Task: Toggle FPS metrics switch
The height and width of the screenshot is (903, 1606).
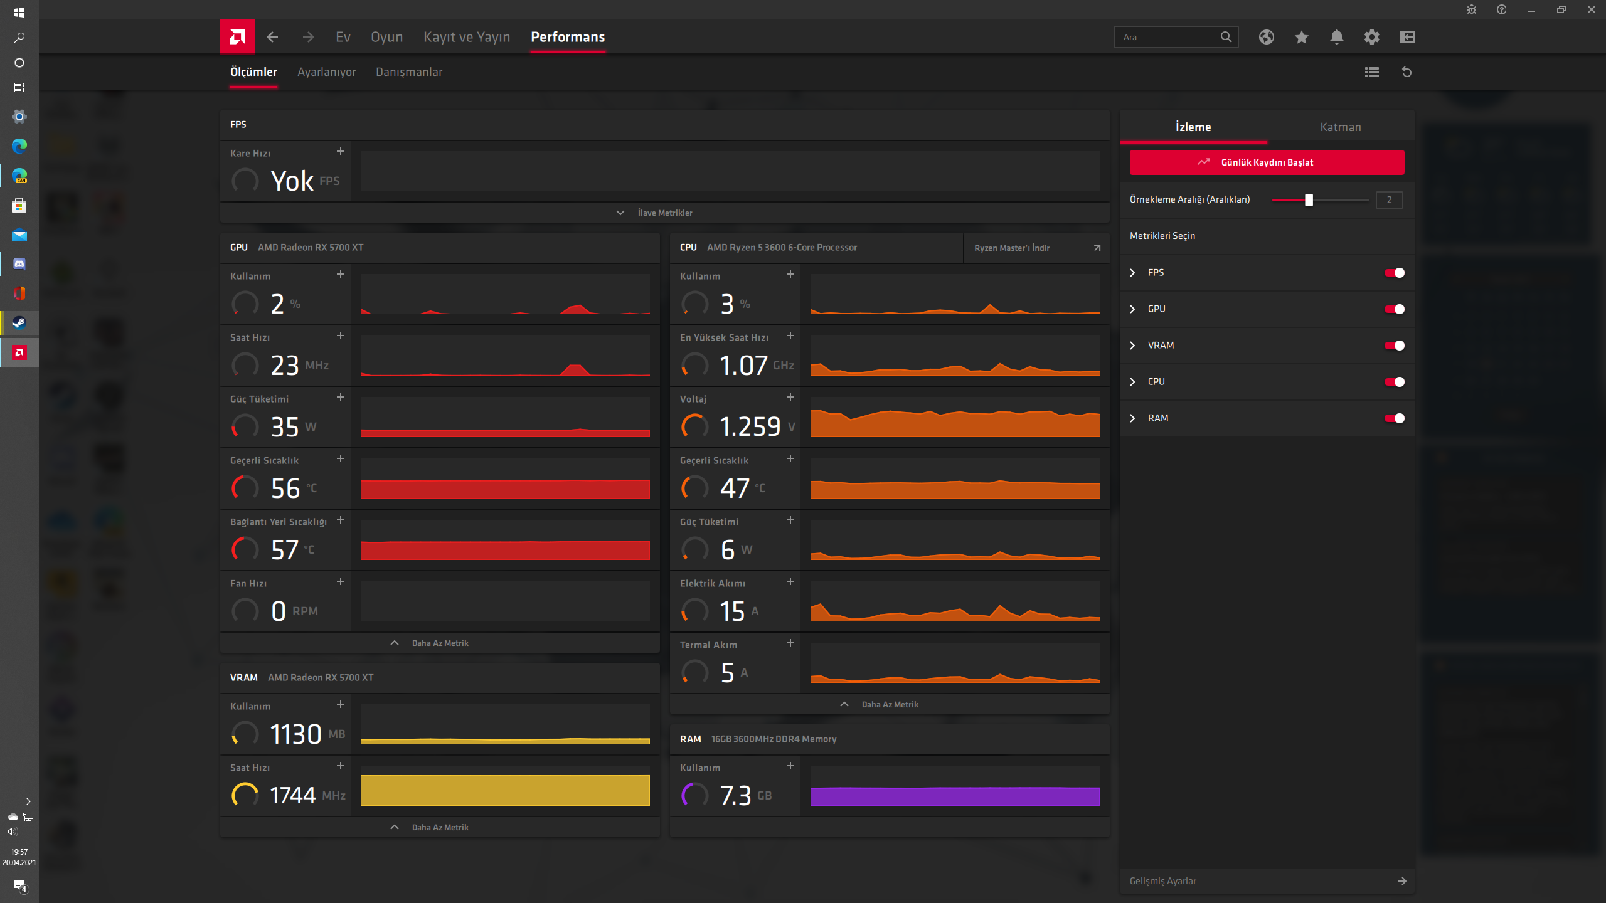Action: 1394,273
